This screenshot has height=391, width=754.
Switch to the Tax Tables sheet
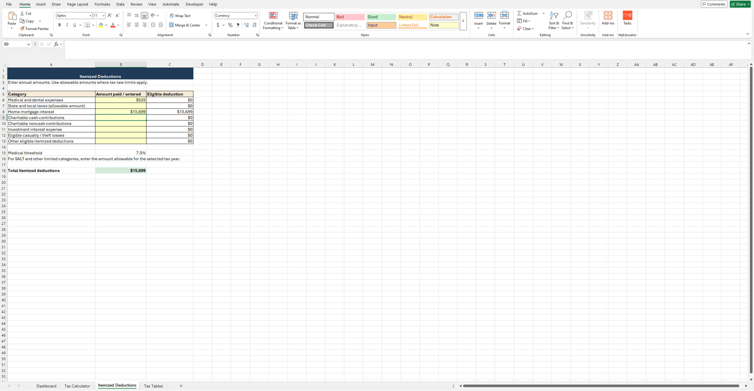click(x=153, y=386)
